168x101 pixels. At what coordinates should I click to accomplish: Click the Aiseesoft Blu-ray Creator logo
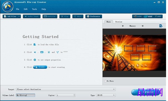click(7, 7)
